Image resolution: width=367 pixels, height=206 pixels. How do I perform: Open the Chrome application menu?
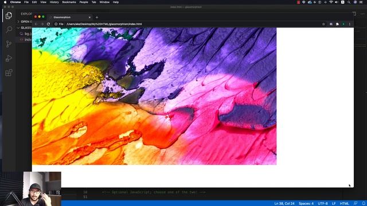(x=15, y=2)
